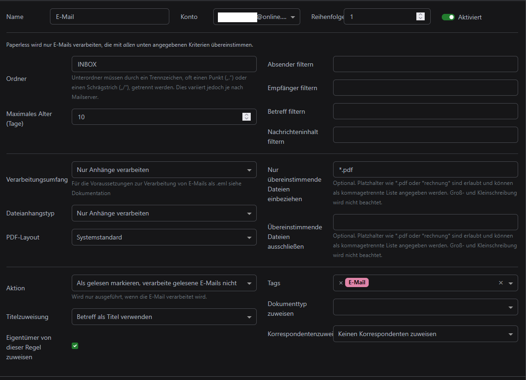Click the *.pdf matching files field
This screenshot has height=380, width=526.
[425, 170]
